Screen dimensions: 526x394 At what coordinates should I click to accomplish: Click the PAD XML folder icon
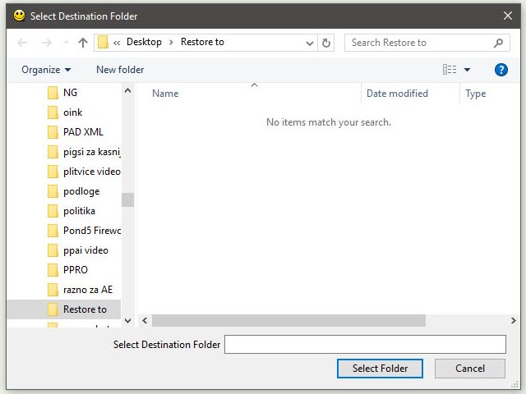[53, 132]
